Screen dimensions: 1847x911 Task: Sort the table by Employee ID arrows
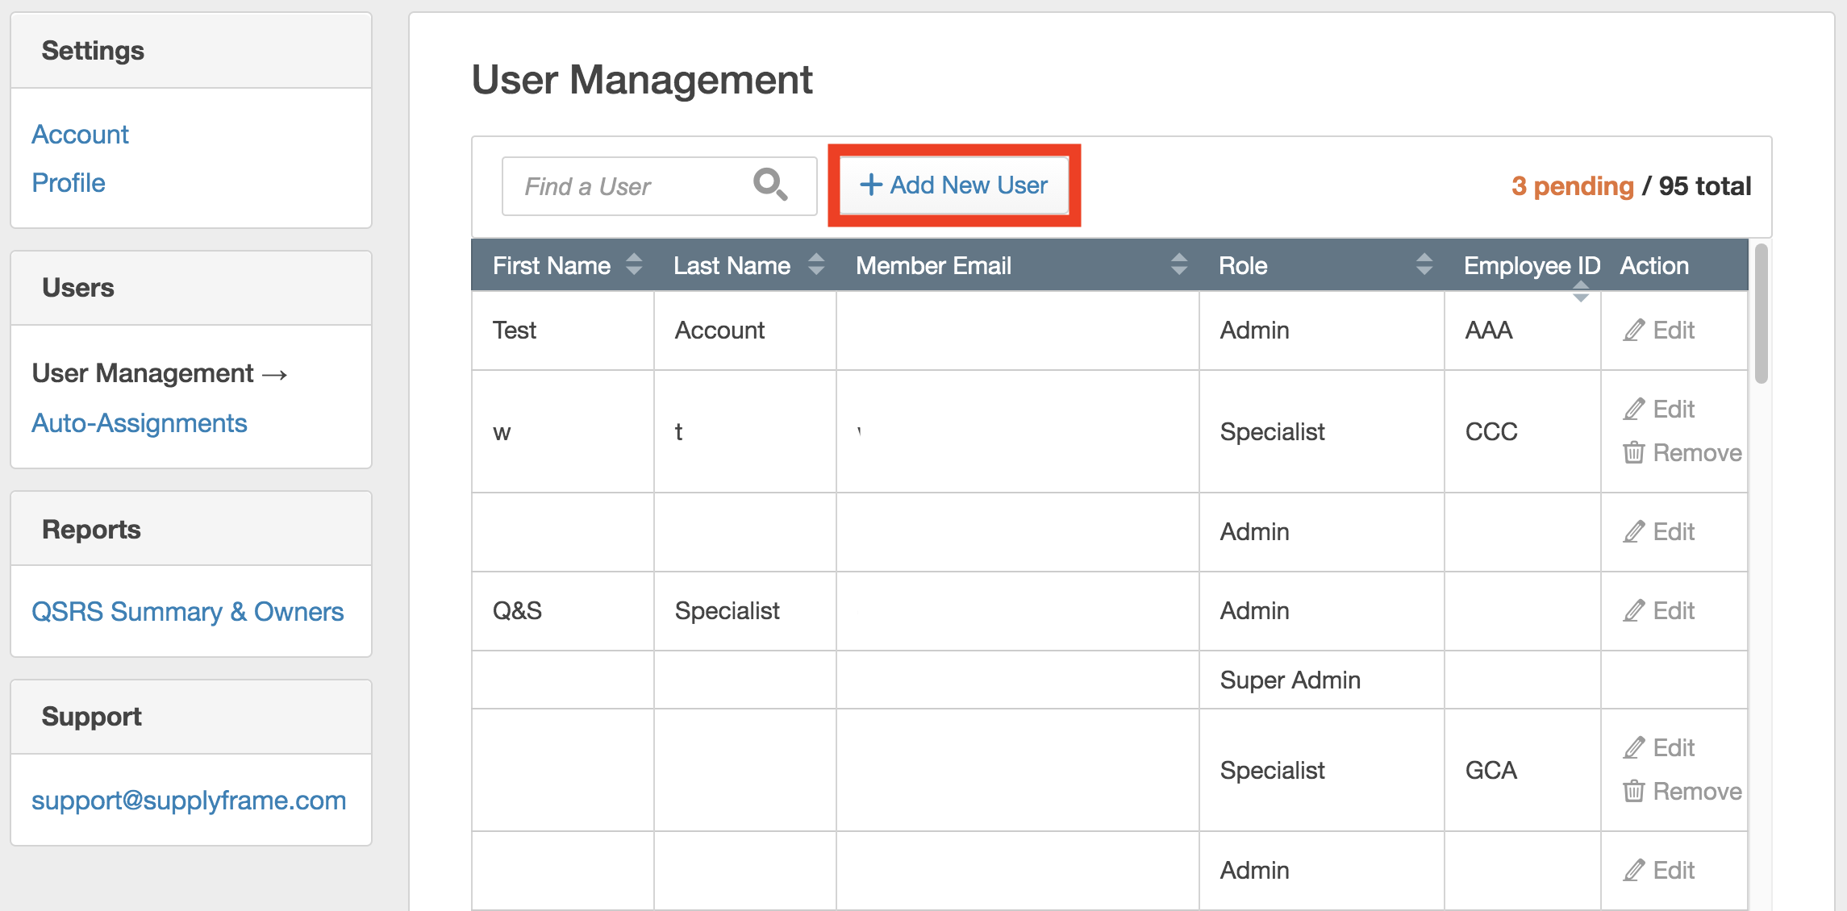point(1580,292)
